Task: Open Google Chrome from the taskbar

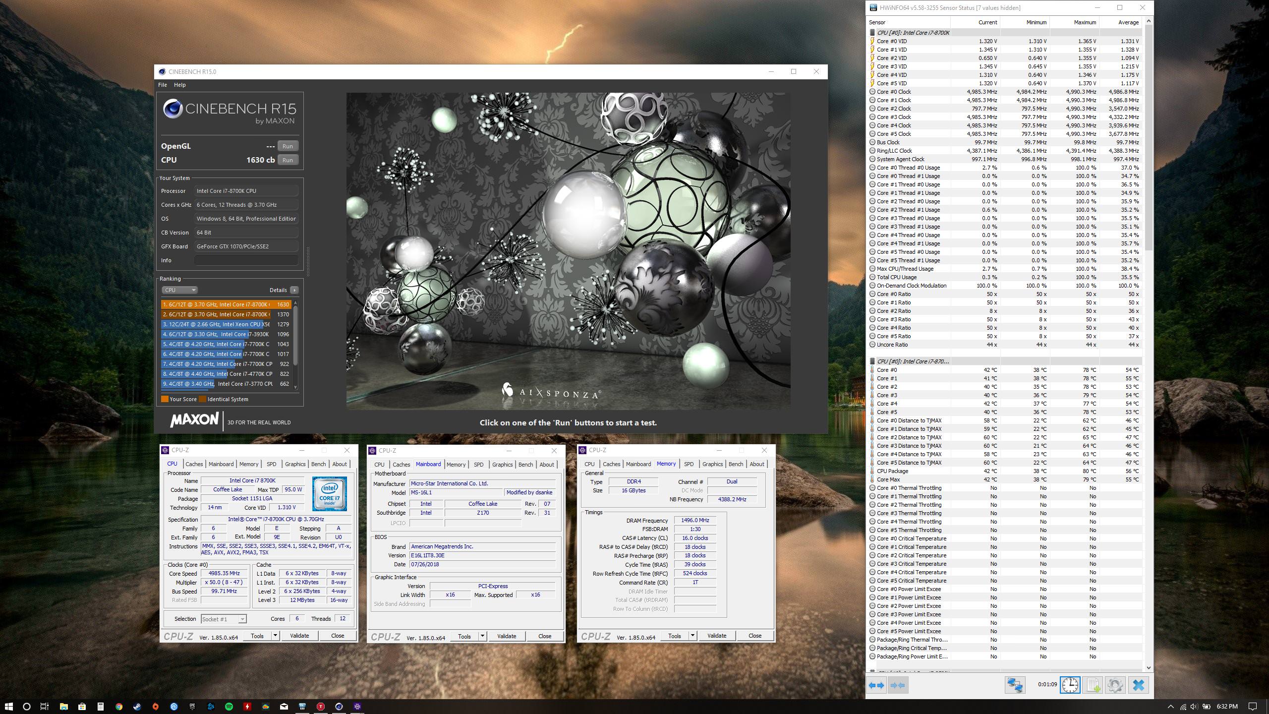Action: [x=118, y=707]
